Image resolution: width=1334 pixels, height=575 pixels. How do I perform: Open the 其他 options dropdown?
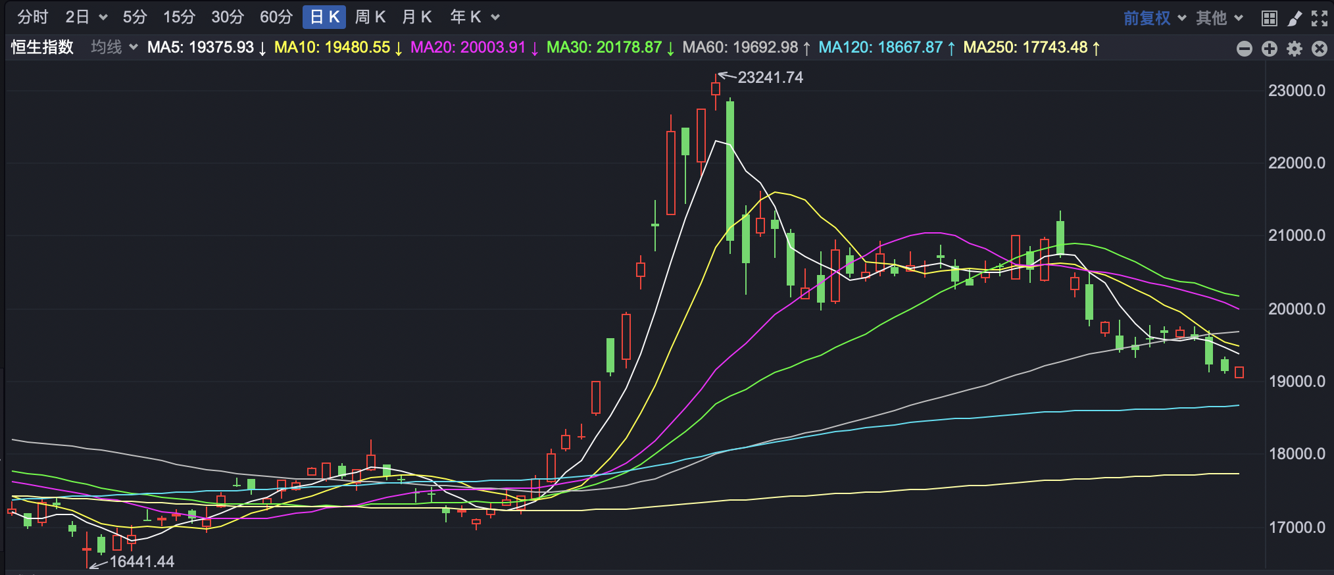pos(1220,18)
